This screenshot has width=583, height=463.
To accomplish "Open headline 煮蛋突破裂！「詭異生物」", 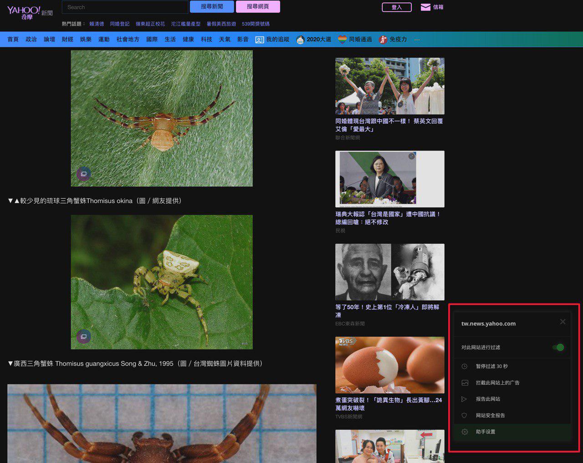I will click(389, 404).
